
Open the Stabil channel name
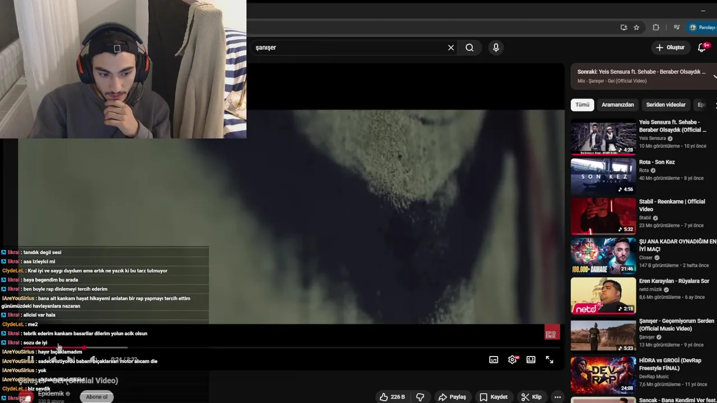click(x=645, y=218)
